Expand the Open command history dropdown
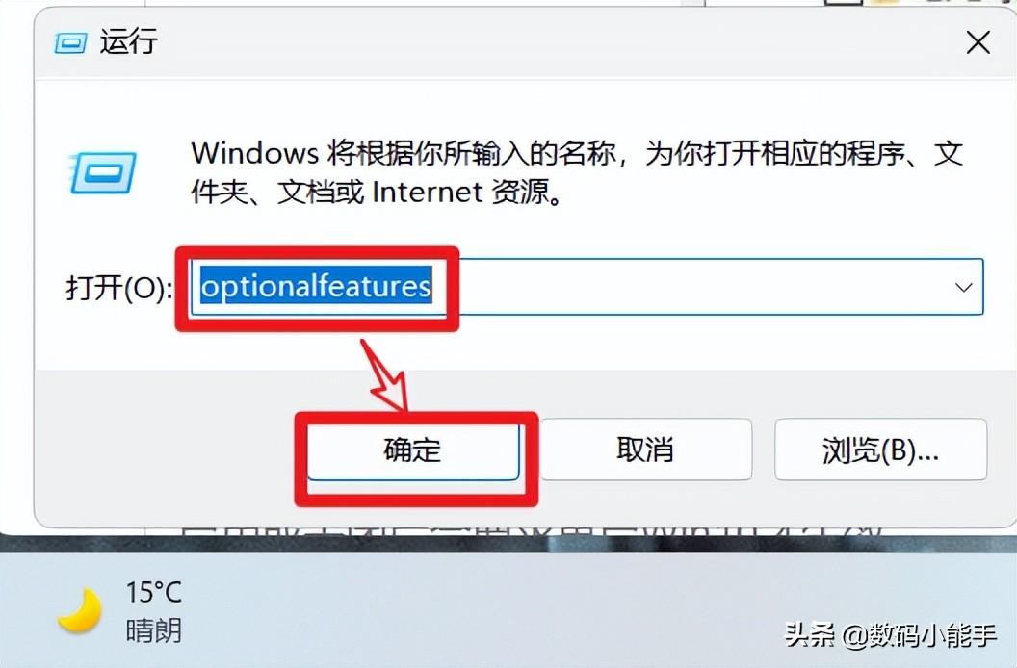This screenshot has width=1017, height=668. (964, 287)
